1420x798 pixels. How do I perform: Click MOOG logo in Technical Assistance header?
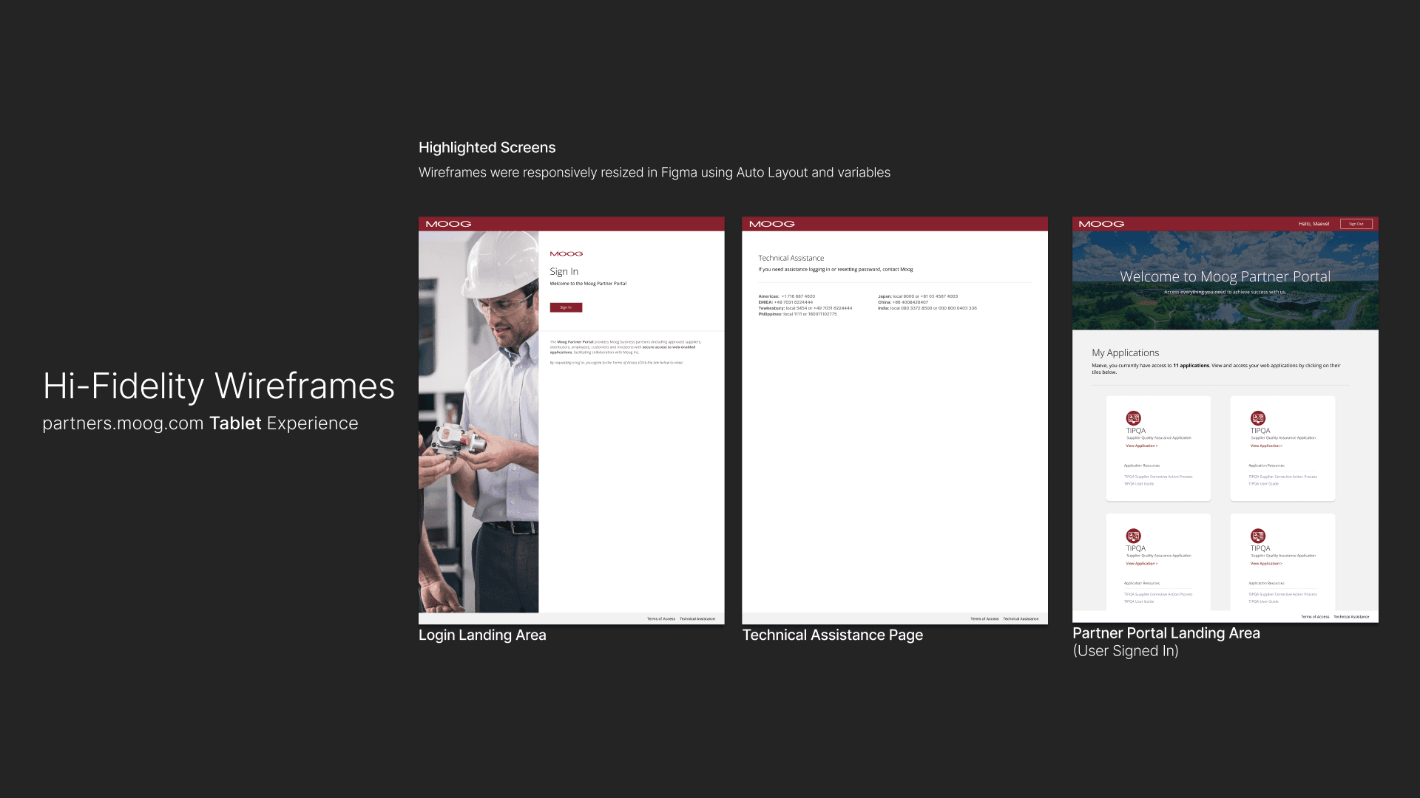771,224
